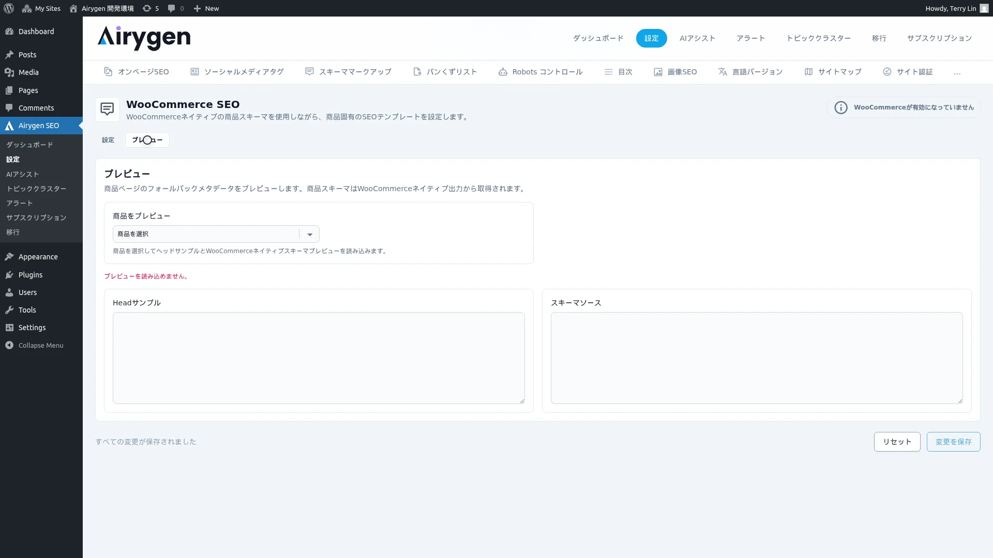Expand more settings tabs with ellipsis
The image size is (993, 558).
957,72
